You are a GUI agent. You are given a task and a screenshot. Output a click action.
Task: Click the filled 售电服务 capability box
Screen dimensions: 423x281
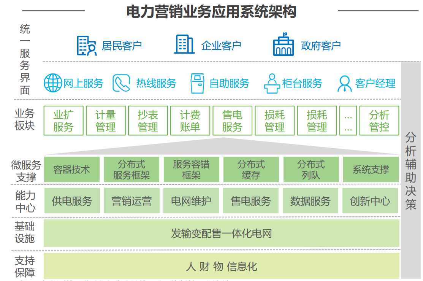pos(250,201)
